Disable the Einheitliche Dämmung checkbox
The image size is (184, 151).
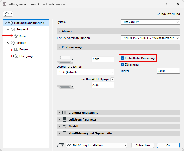122,58
